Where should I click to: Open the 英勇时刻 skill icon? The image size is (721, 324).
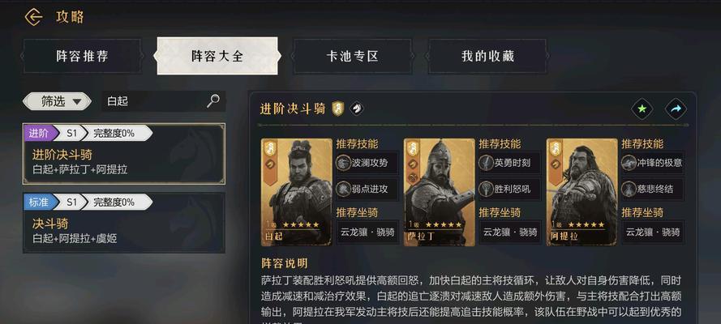(486, 163)
